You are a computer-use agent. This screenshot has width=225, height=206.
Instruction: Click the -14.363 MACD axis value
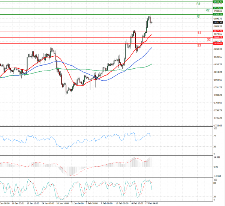(x=217, y=176)
